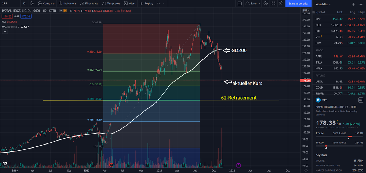Click the 52WK Range slider marker
Screen dimensions: 366x173
pos(326,148)
